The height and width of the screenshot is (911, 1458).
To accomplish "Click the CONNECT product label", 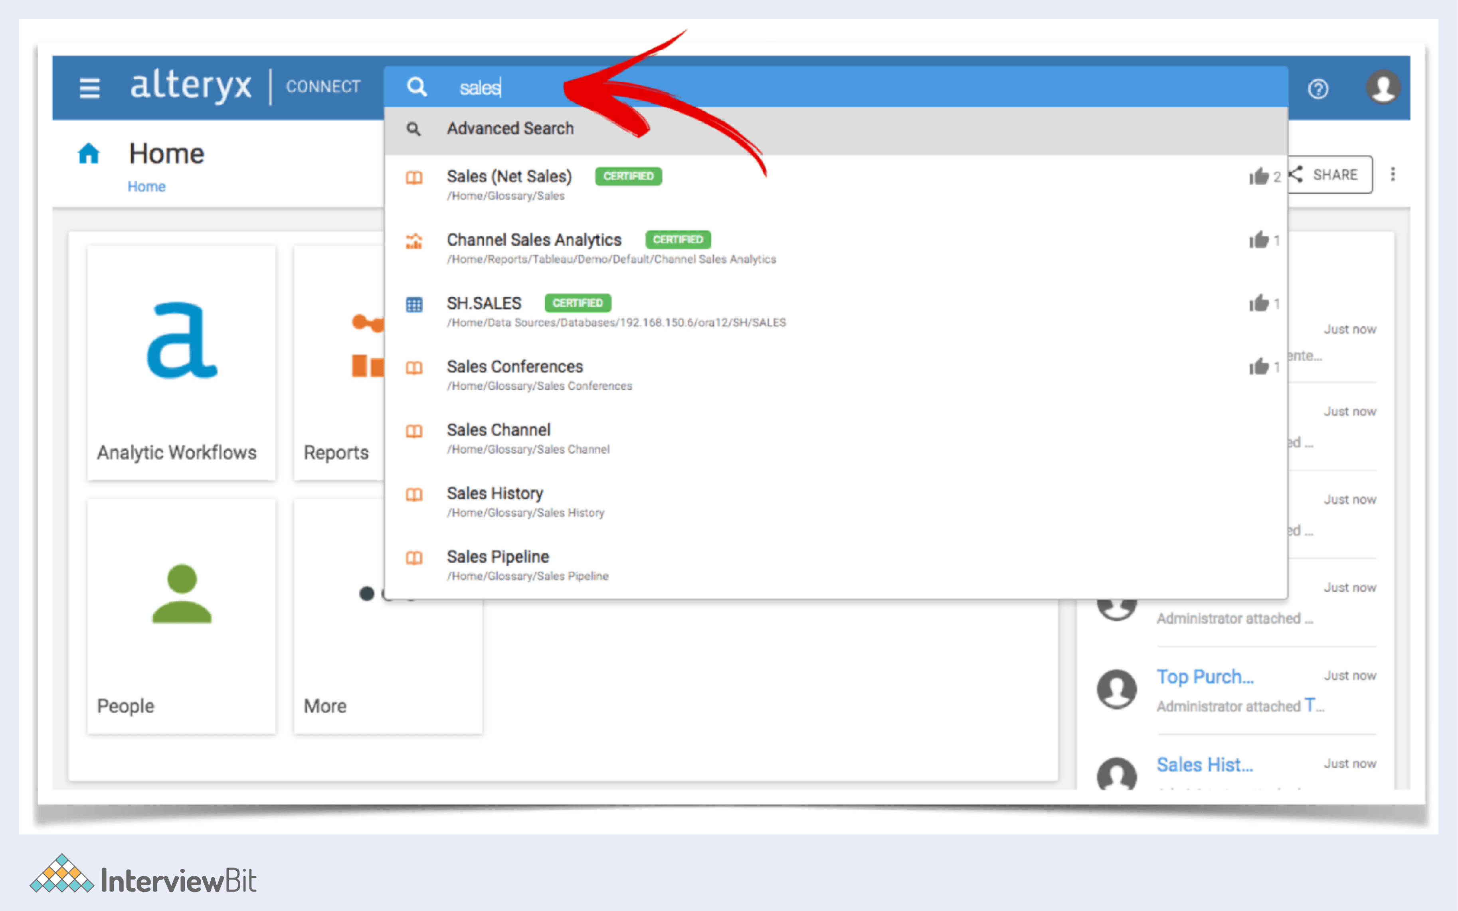I will [x=324, y=87].
